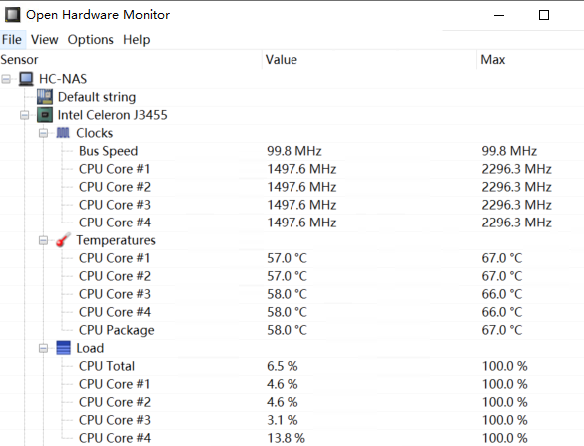Open the View menu
Screen dimensions: 584x446
coord(44,40)
